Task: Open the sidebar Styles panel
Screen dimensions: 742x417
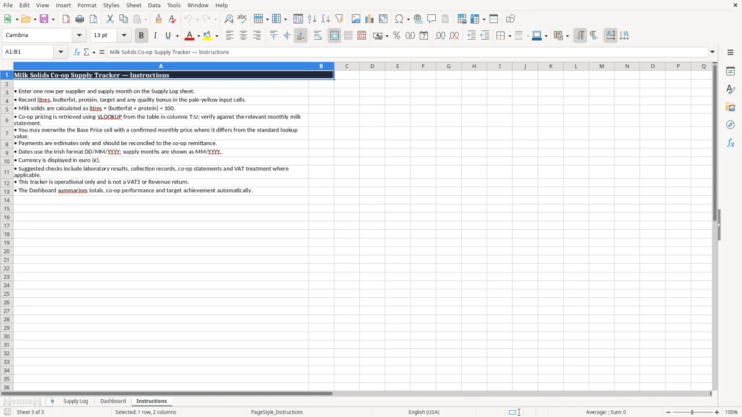Action: click(730, 89)
